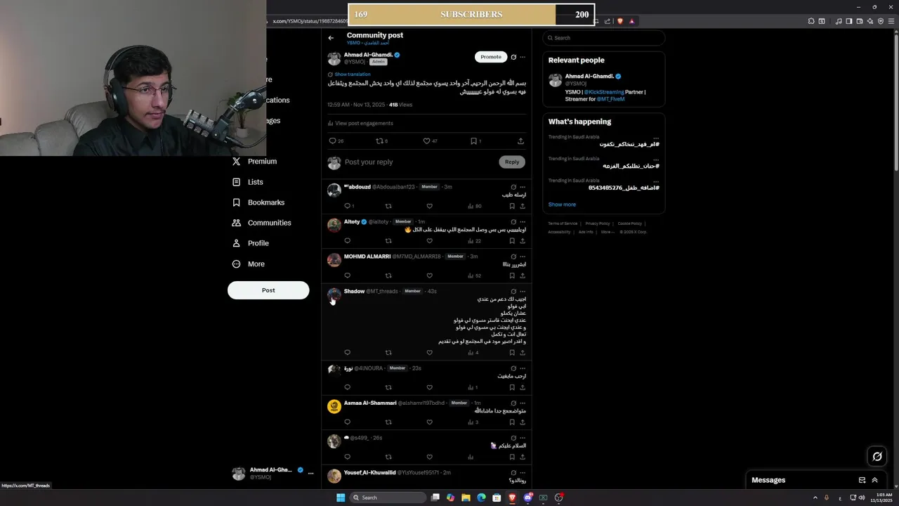The width and height of the screenshot is (899, 506).
Task: Bookmark the main community post
Action: pos(473,141)
